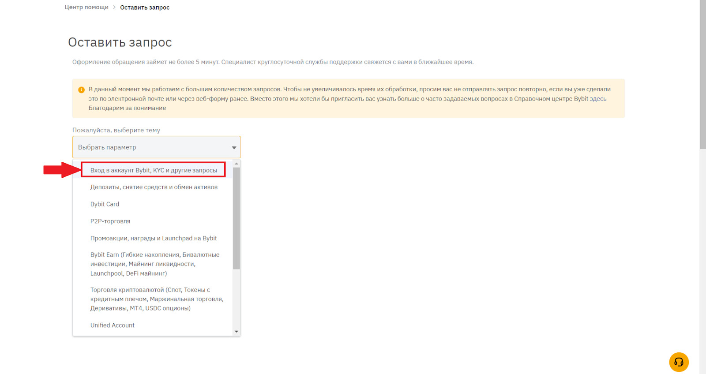706x374 pixels.
Task: Click the 'Пожалуйста, выберите тему' label
Action: tap(116, 130)
